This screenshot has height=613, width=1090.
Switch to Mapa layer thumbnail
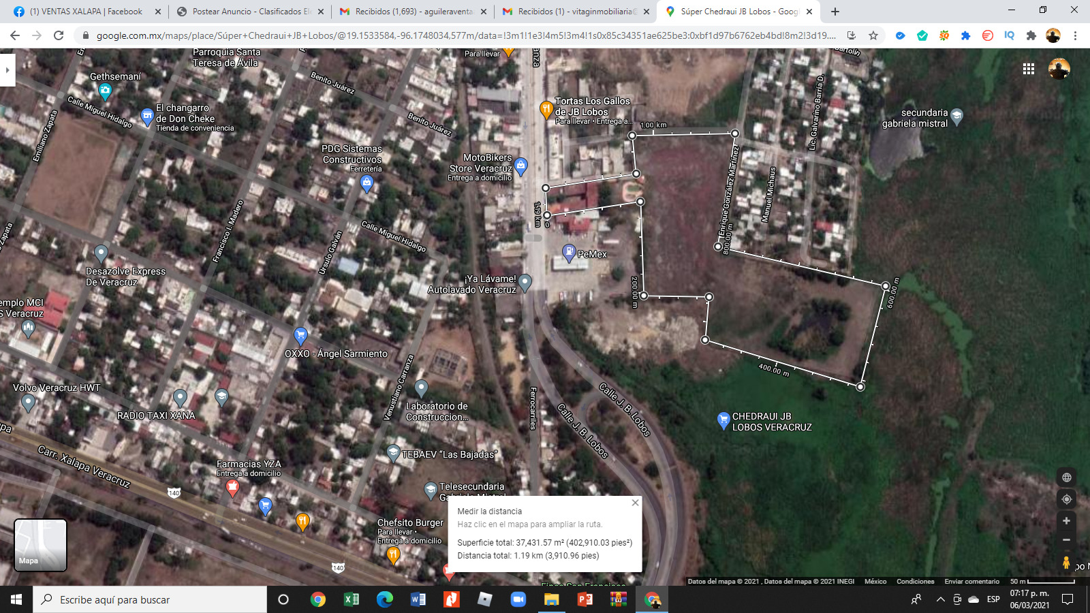(41, 545)
